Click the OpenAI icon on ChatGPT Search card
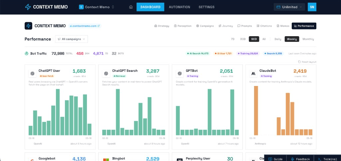Screen dimensions: 341x161 coord(106,73)
